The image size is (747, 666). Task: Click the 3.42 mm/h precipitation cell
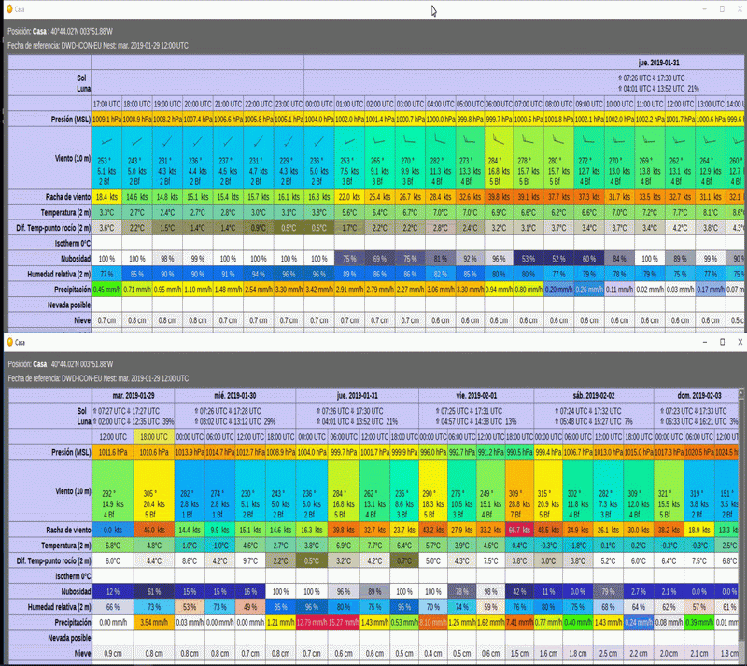click(x=319, y=290)
